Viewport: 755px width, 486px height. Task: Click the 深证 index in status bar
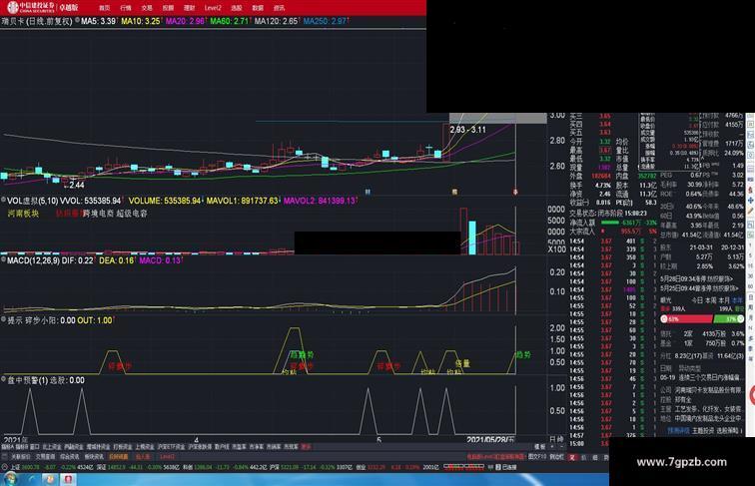click(101, 467)
